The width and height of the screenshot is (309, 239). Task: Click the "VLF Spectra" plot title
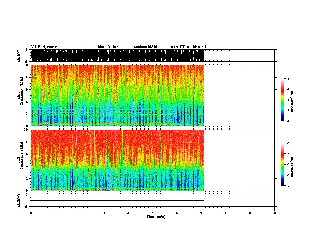tap(44, 47)
